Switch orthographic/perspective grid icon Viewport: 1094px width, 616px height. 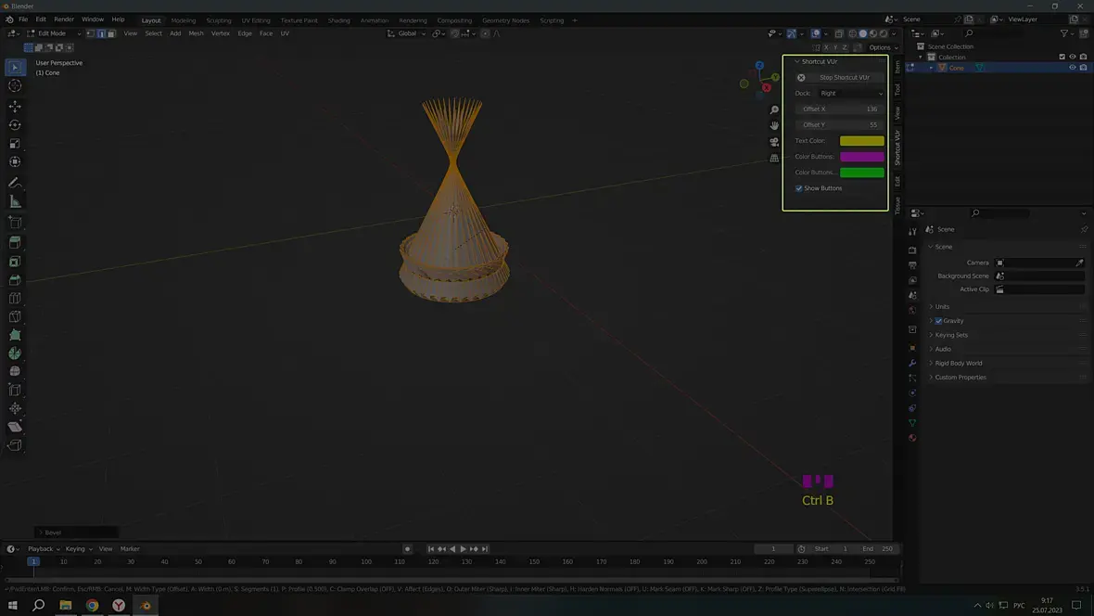coord(774,158)
